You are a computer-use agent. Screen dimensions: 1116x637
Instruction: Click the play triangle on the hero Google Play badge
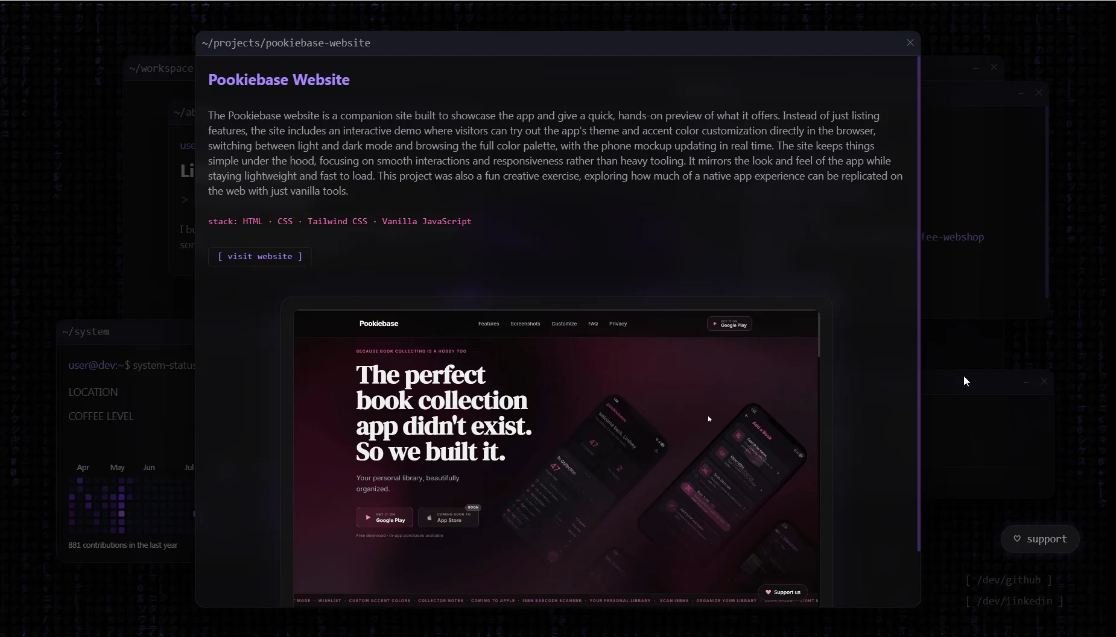coord(369,517)
